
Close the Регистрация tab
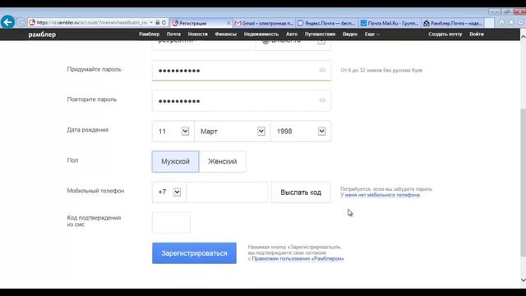click(x=228, y=23)
